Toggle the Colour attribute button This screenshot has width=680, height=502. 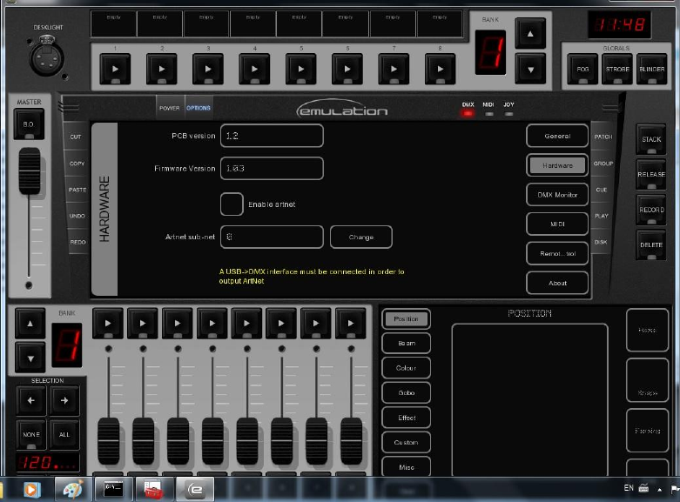(x=406, y=368)
